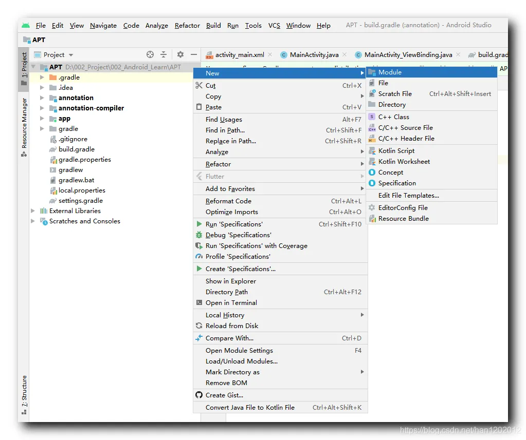Viewport: 526px width, 440px height.
Task: Click the Kotlin Script icon
Action: 372,150
